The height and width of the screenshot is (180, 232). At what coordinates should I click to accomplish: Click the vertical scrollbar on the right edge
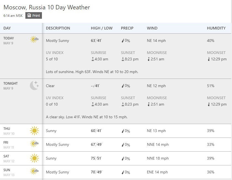[231, 83]
